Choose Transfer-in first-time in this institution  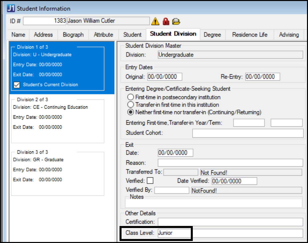click(131, 105)
